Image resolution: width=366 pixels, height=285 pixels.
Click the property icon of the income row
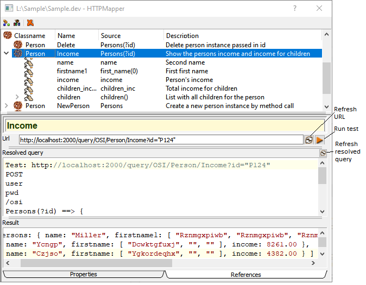pyautogui.click(x=29, y=80)
